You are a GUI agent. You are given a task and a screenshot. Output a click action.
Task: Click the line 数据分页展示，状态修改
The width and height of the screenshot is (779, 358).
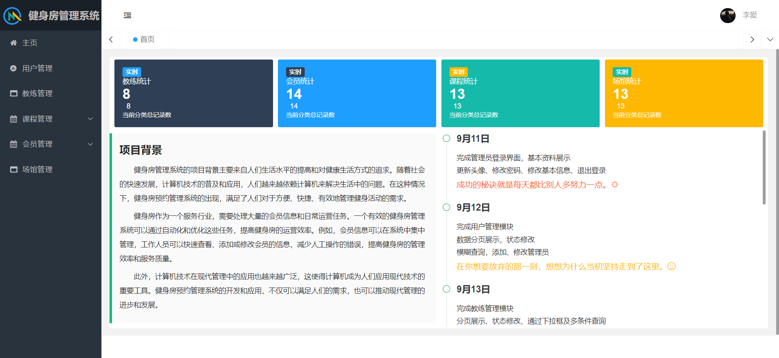point(496,239)
